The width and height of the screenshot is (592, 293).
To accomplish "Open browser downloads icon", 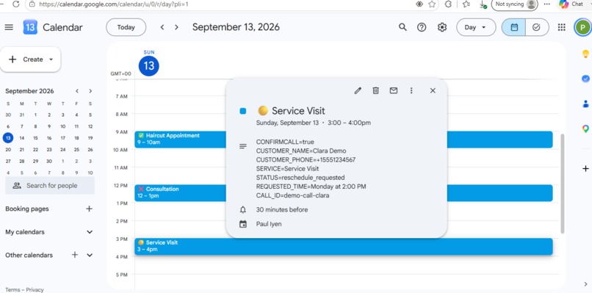I will pos(483,4).
